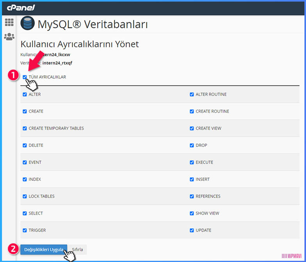Toggle the REFERENCES checkbox
This screenshot has height=262, width=306.
[x=192, y=196]
